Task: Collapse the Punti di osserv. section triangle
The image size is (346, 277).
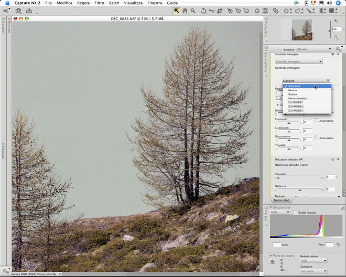Action: (x=271, y=256)
